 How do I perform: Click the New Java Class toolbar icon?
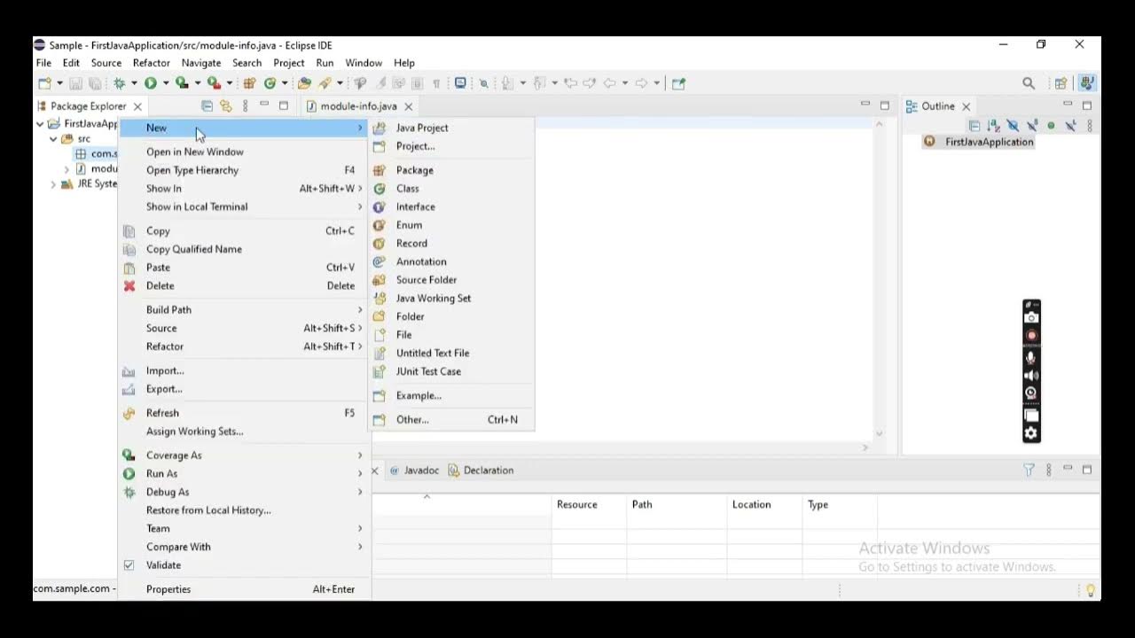[x=270, y=83]
